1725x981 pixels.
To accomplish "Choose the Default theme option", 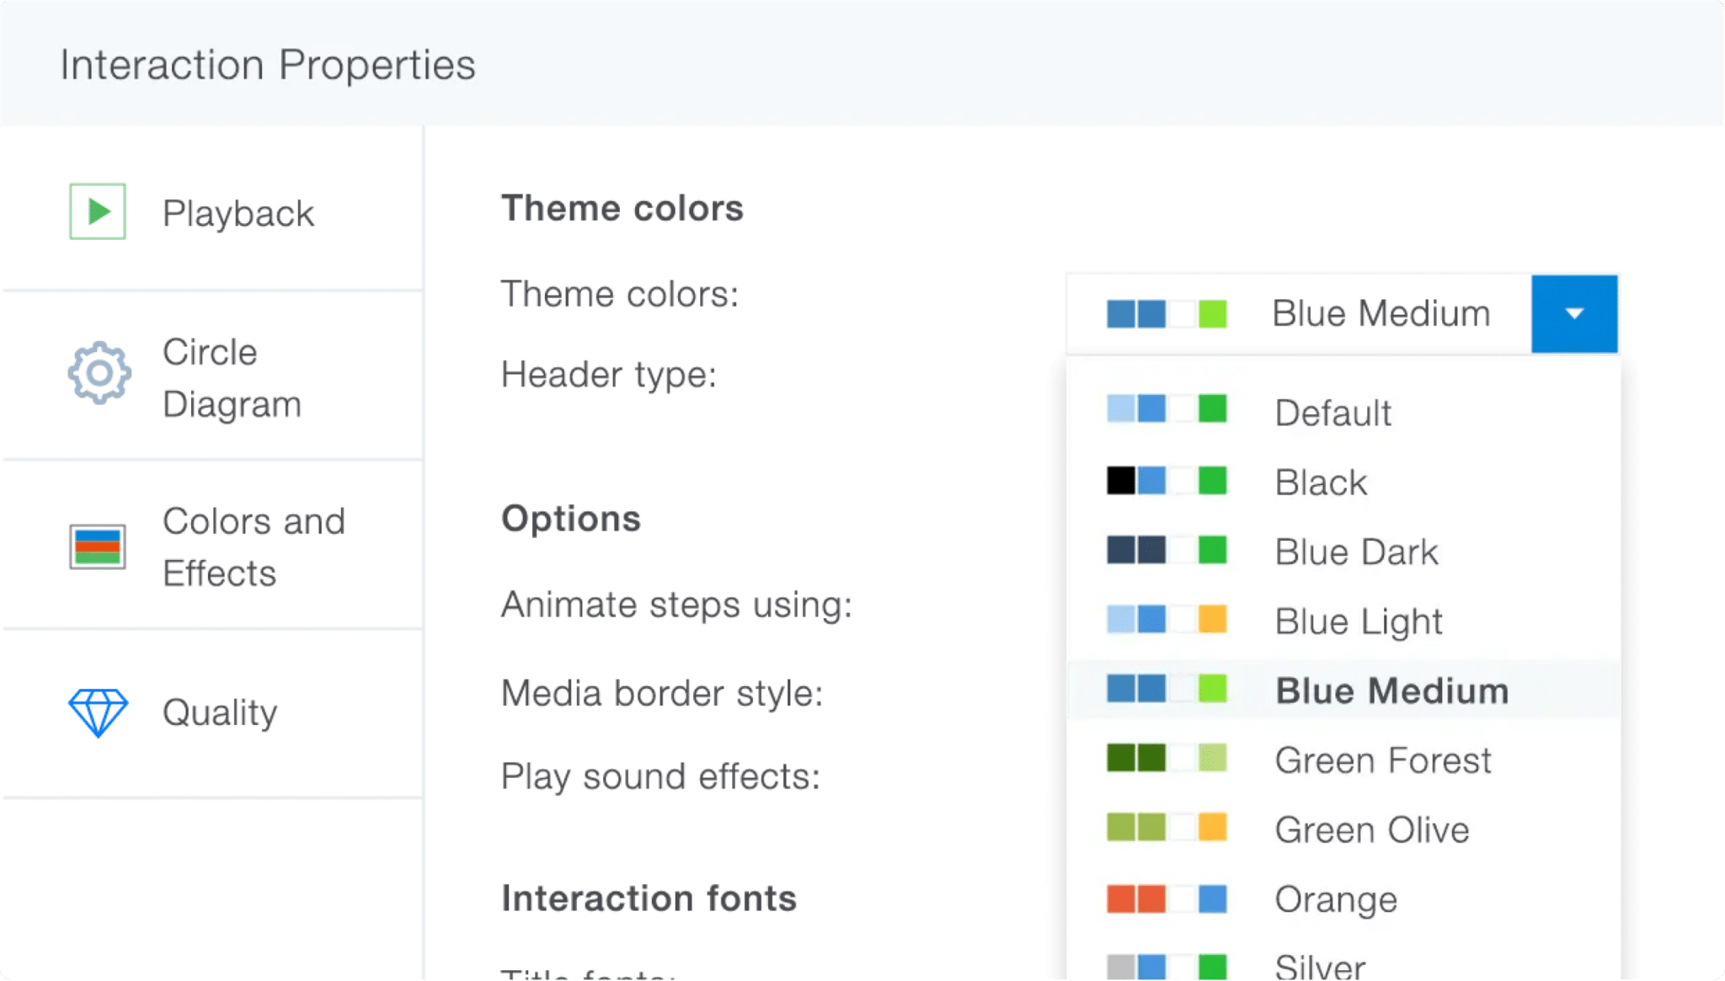I will tap(1332, 413).
